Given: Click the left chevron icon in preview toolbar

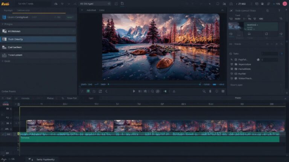Looking at the screenshot, I should pos(106,91).
